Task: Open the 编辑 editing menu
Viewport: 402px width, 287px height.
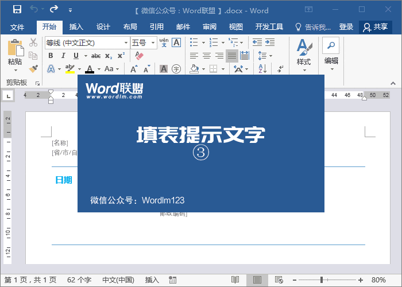Action: click(x=331, y=54)
